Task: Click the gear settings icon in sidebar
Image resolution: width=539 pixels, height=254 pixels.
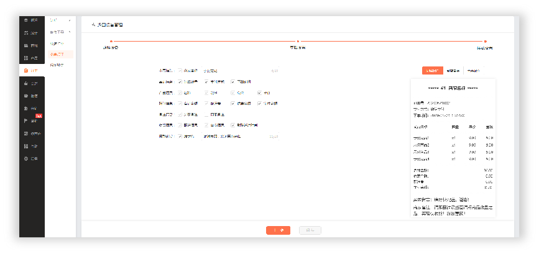Action: point(31,158)
